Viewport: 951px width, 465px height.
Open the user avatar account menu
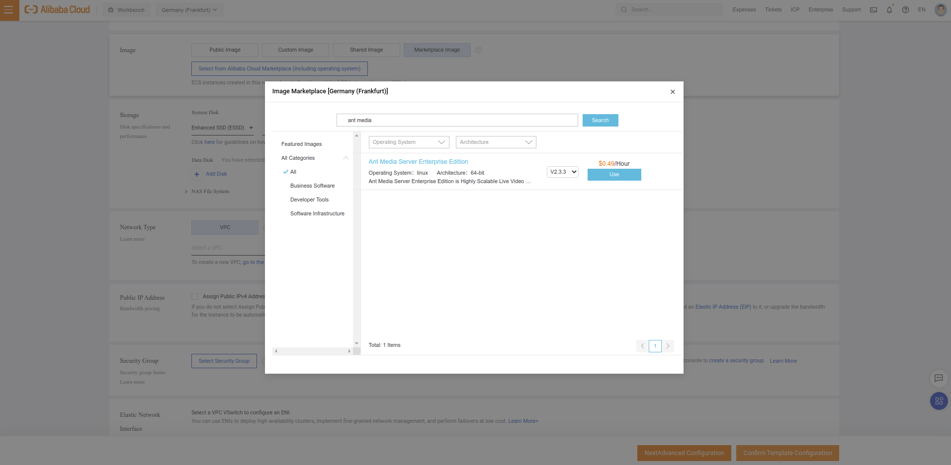click(x=940, y=10)
